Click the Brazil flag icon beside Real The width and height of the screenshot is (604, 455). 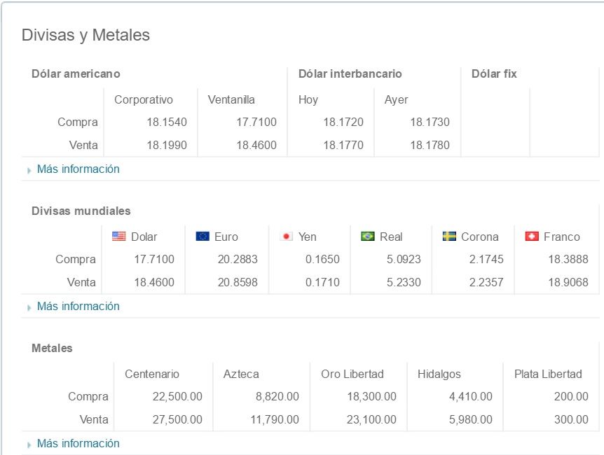[x=368, y=237]
